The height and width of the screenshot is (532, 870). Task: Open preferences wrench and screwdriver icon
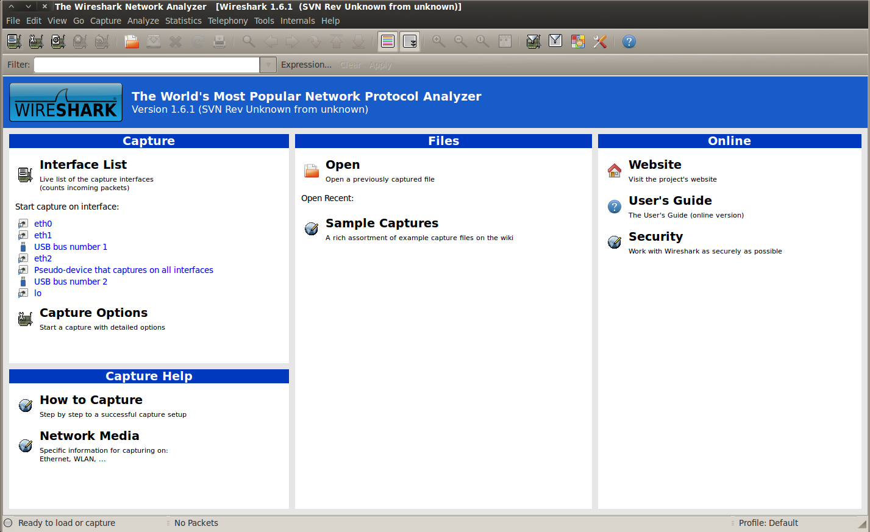click(600, 41)
